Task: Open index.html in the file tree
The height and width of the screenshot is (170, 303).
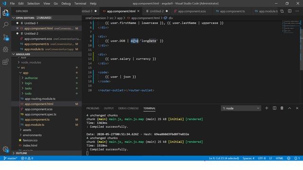Action: [30, 145]
